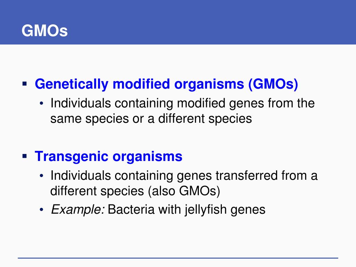356x267 pixels.
Task: Click (GMOs) in the first heading
Action: tap(273, 84)
